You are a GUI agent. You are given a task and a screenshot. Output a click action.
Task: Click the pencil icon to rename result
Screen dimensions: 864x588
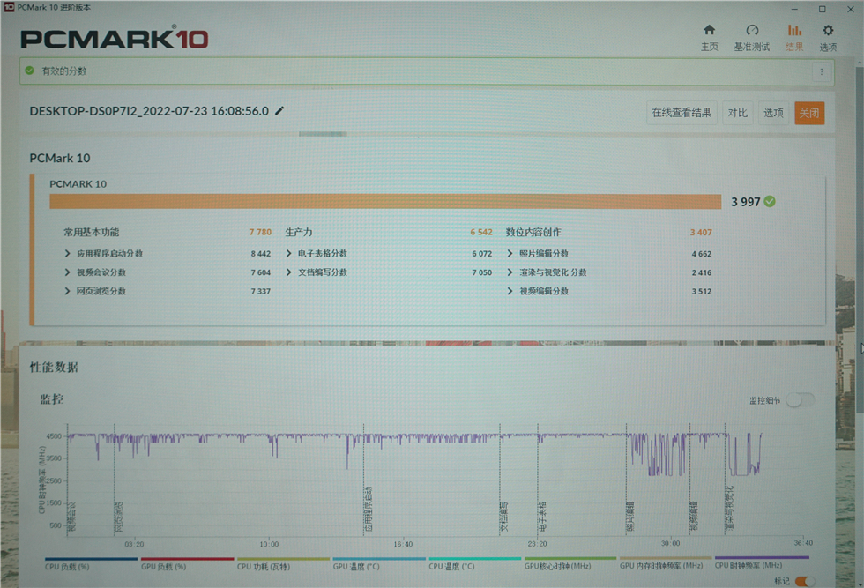(279, 111)
